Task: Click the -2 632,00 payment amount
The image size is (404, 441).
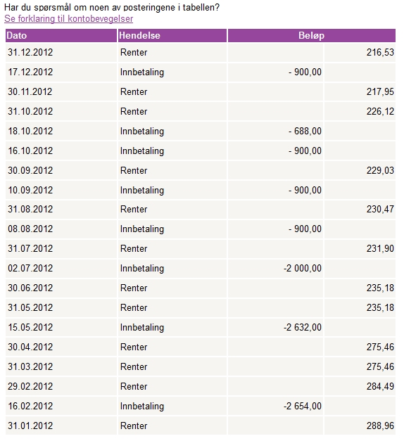Action: point(303,327)
